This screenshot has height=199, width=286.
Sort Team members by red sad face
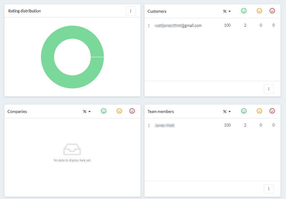[x=272, y=111]
